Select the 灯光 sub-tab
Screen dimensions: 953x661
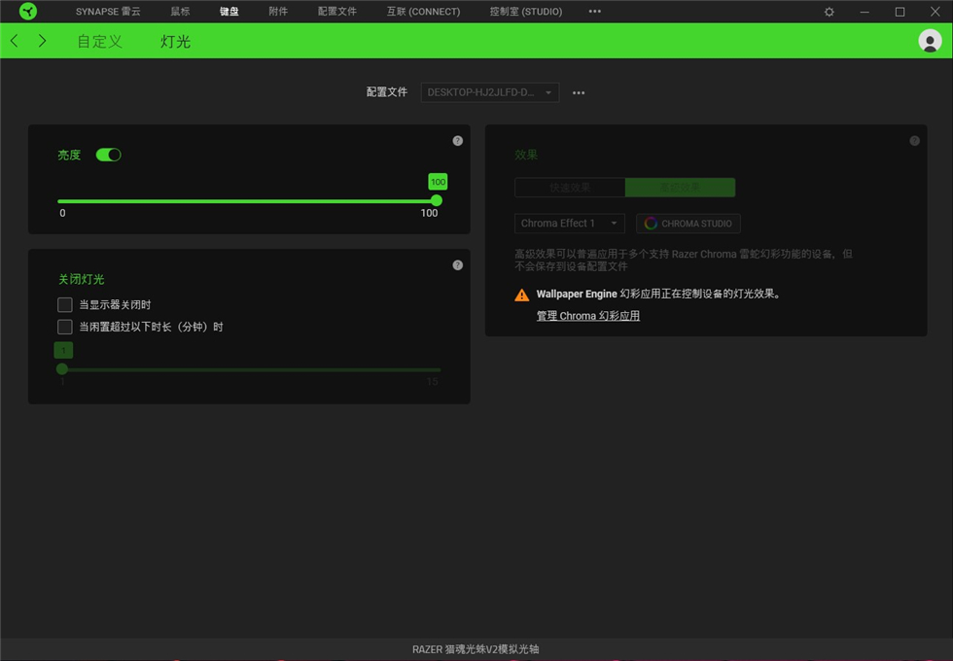pyautogui.click(x=176, y=41)
